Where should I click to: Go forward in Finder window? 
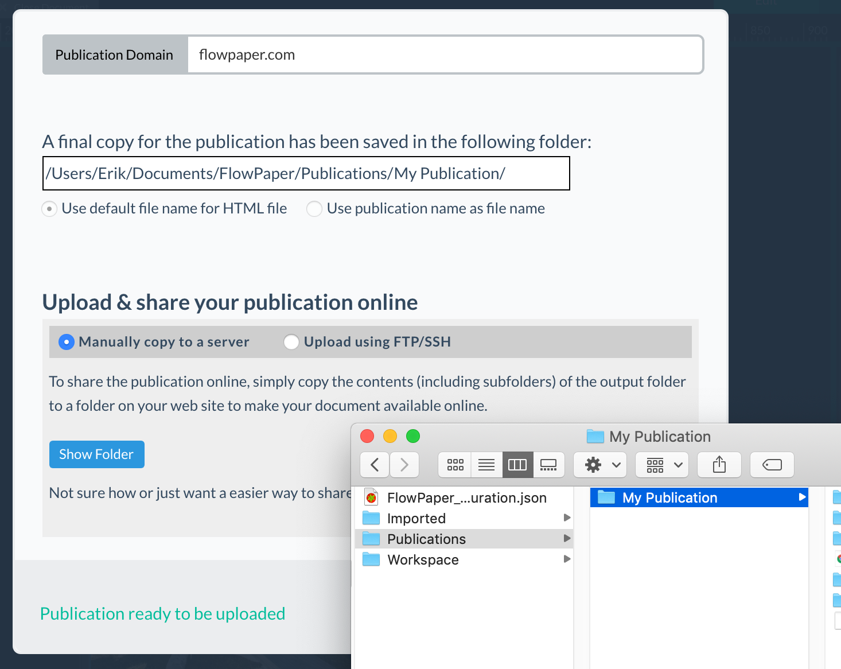[404, 465]
